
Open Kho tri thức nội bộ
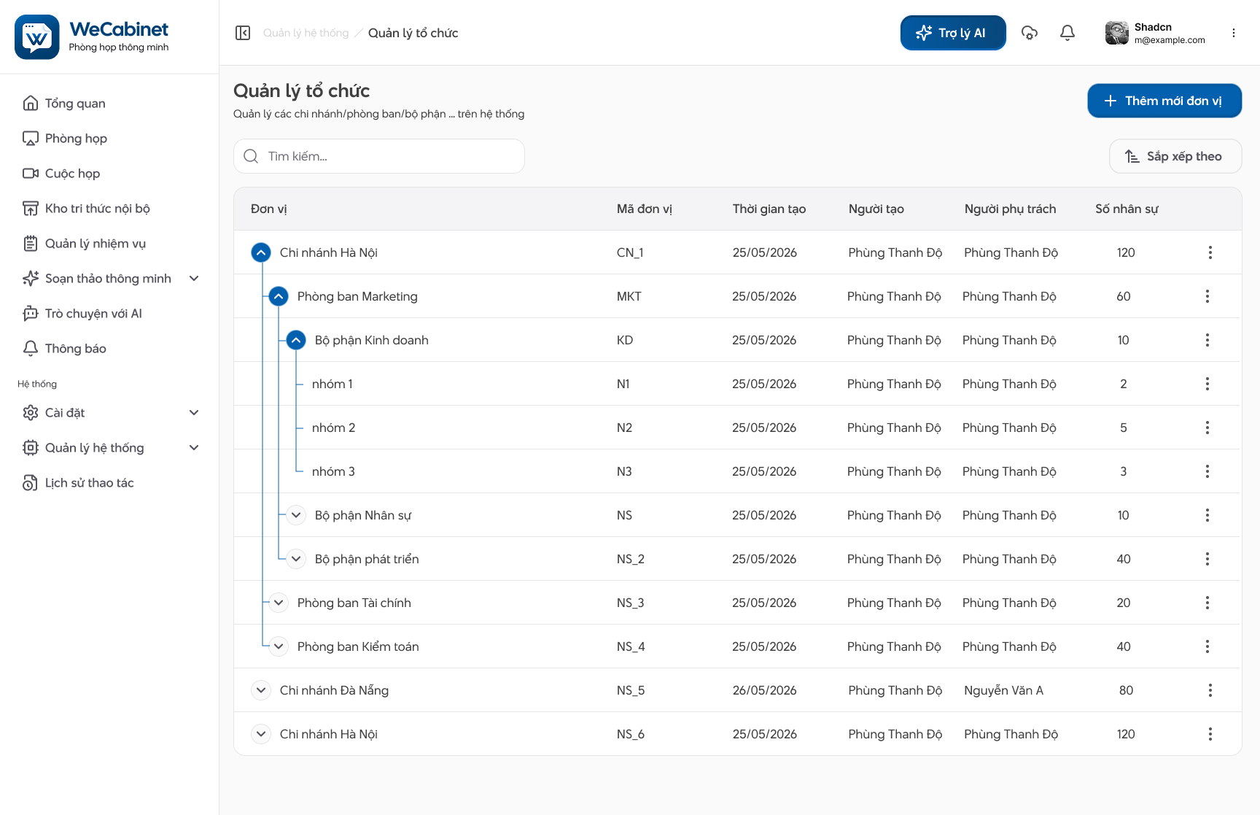(x=109, y=209)
